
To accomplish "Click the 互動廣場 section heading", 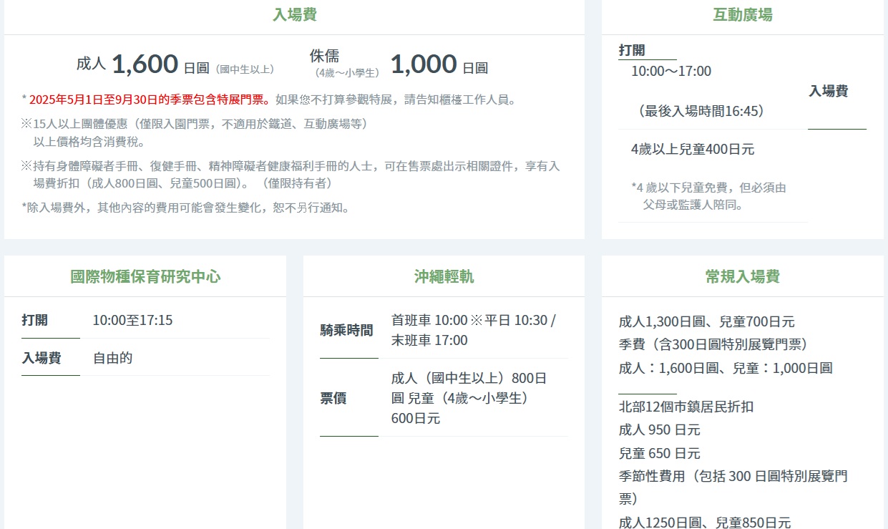I will point(742,15).
